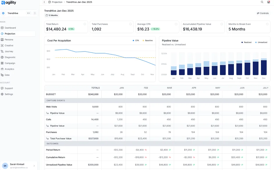Click the May bar in Pipeline chart

206,68
